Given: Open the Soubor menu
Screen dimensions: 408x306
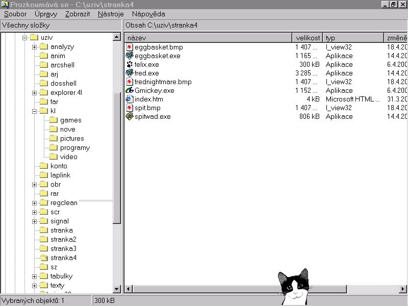Looking at the screenshot, I should 15,14.
